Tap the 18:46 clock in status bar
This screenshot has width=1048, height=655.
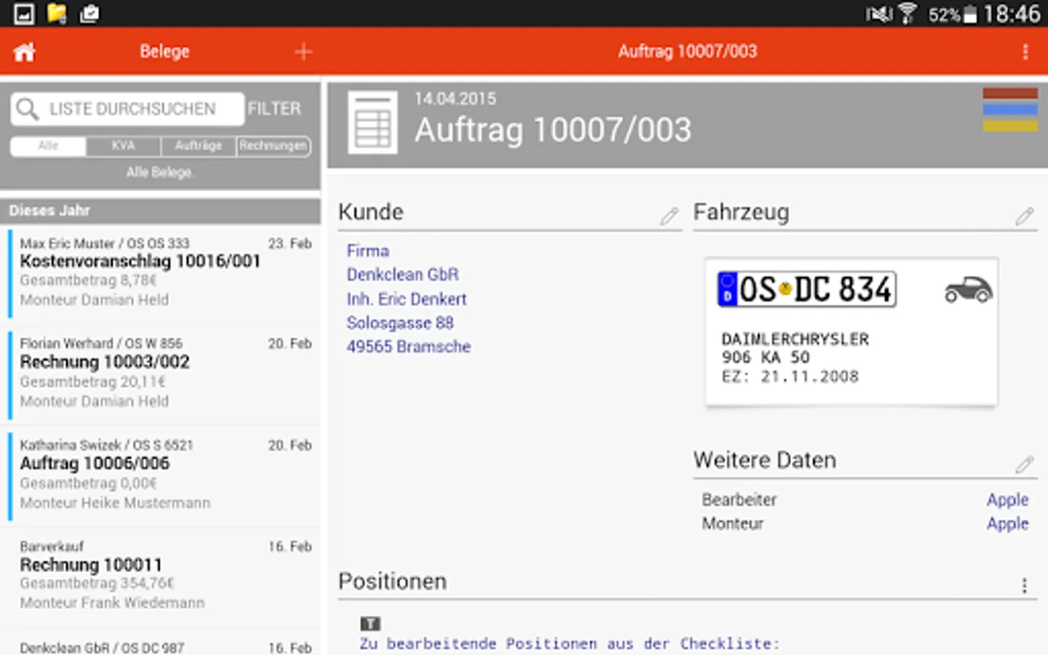[x=1012, y=14]
